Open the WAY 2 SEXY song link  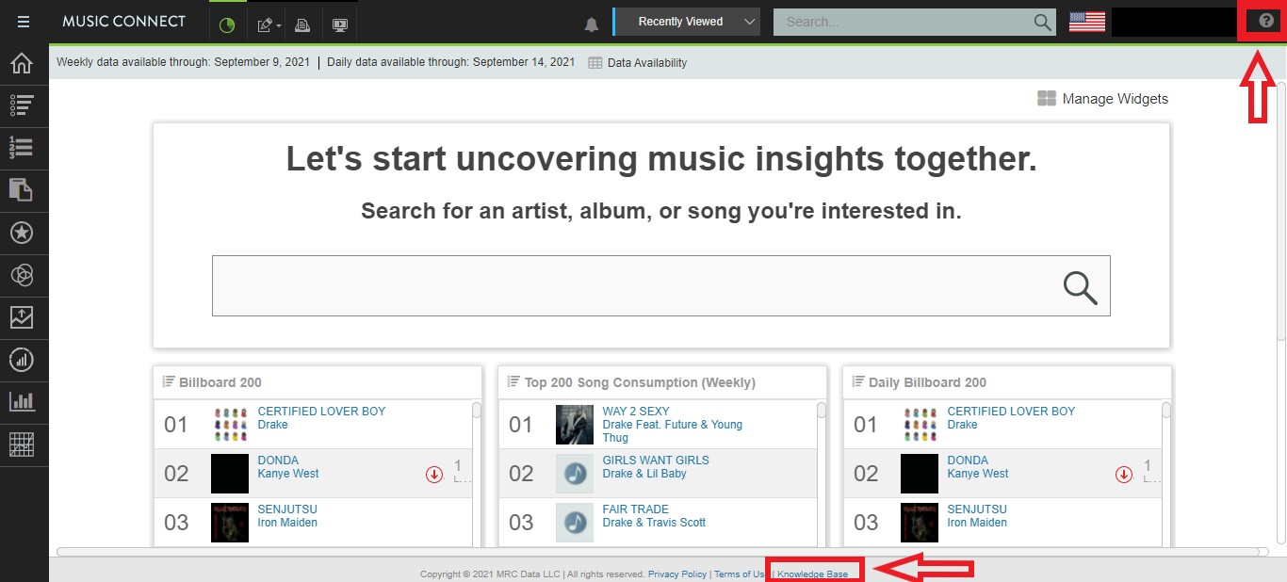tap(636, 412)
